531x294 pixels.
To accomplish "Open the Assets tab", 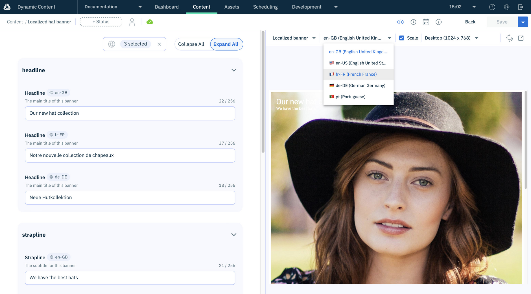I will tap(232, 7).
